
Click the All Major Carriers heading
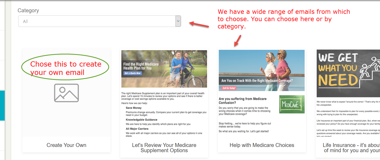click(137, 129)
